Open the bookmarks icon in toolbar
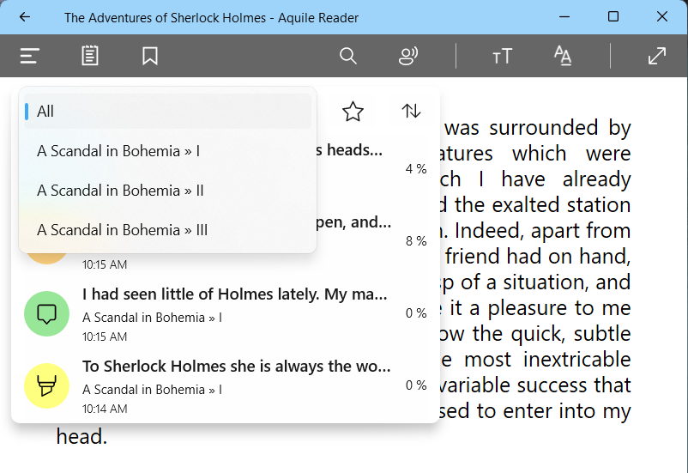Viewport: 688px width, 473px height. click(x=150, y=56)
